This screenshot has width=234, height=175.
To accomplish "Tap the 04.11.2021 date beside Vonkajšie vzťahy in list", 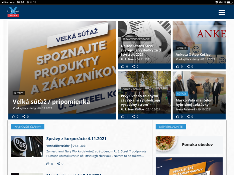I will tap(80, 146).
